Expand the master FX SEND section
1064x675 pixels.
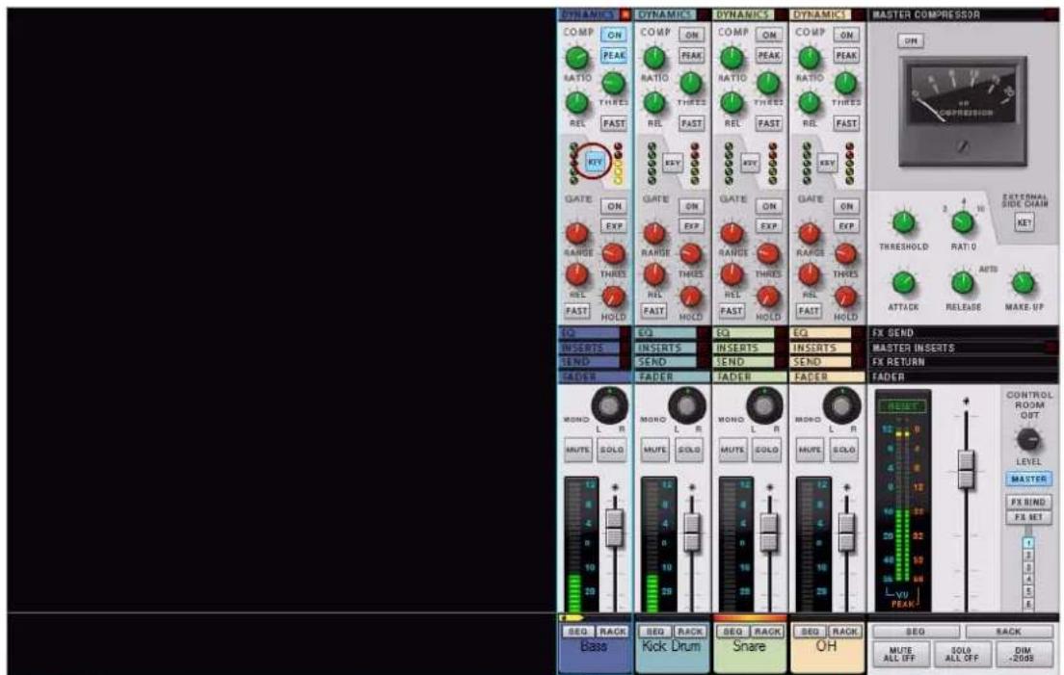(x=963, y=333)
